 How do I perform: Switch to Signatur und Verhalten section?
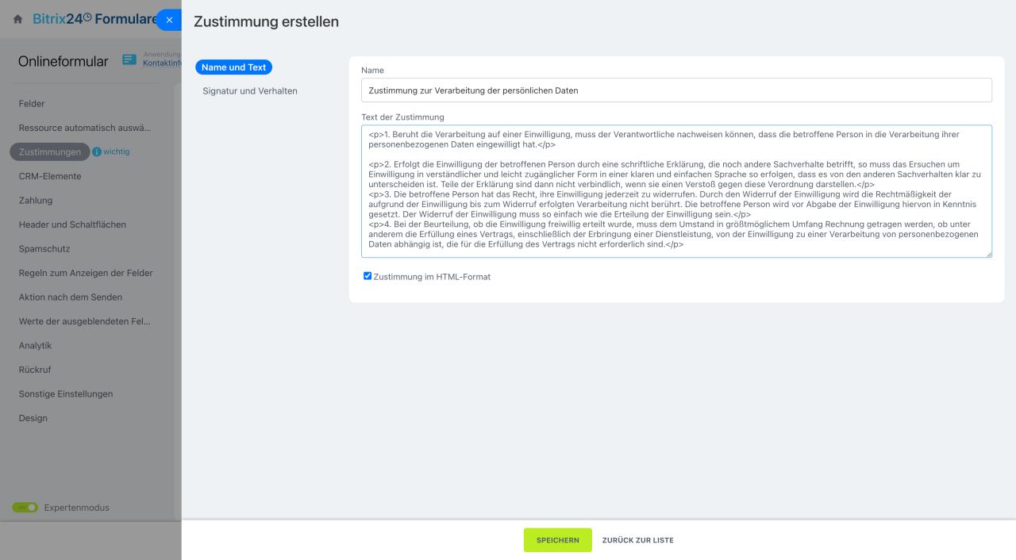[250, 91]
